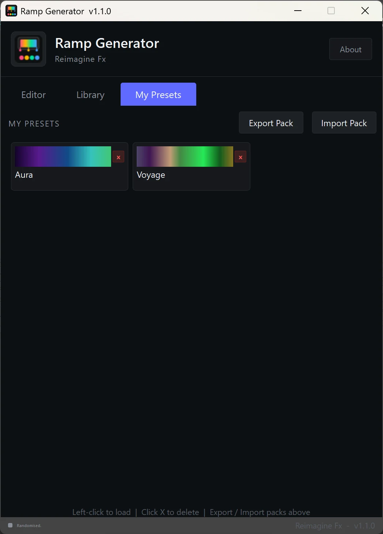Click the Left-click to load hint text
Image resolution: width=383 pixels, height=534 pixels.
tap(102, 512)
